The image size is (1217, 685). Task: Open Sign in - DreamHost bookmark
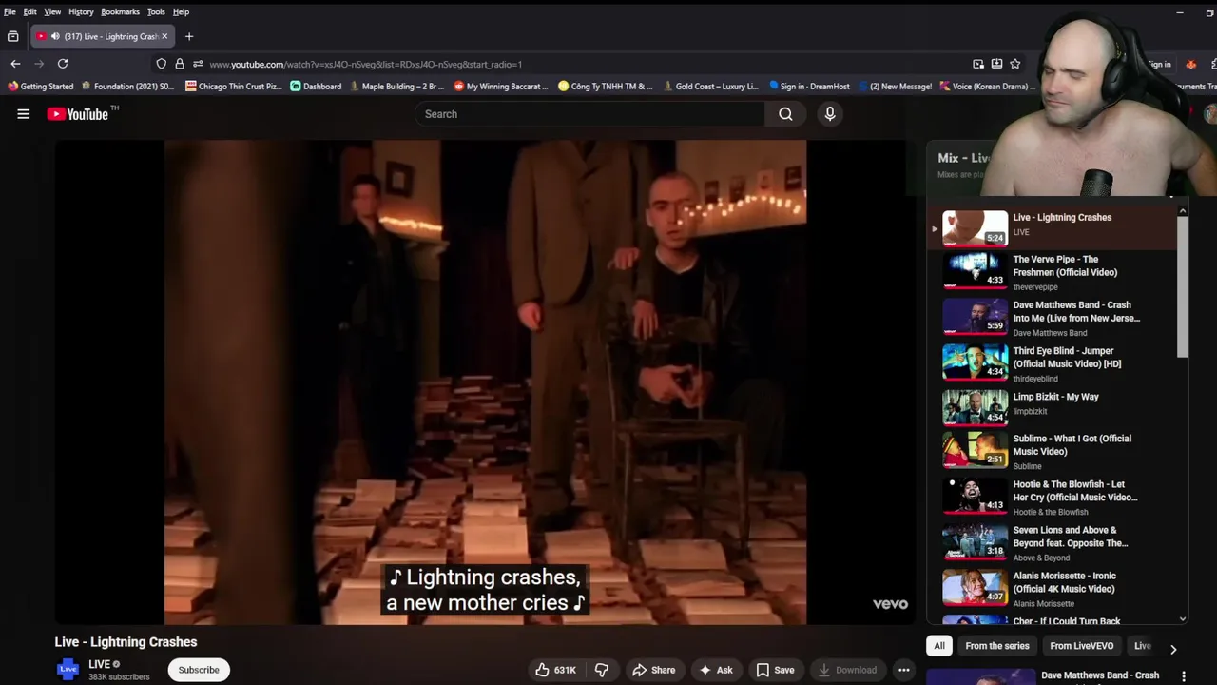point(809,87)
